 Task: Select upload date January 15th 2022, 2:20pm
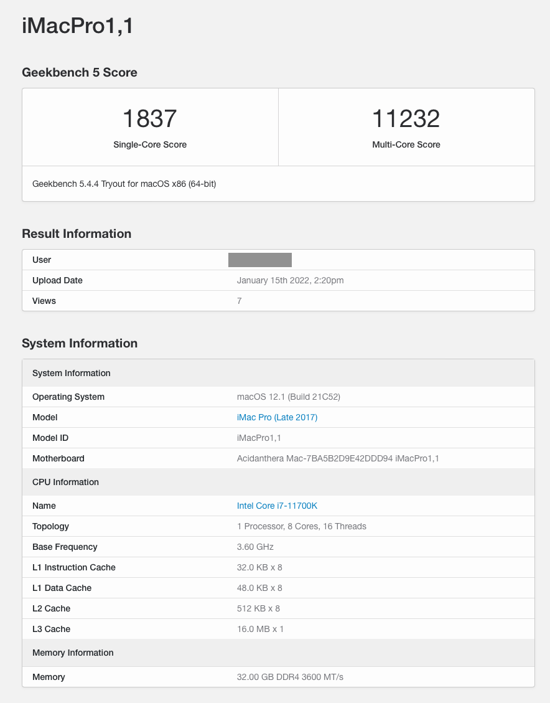pyautogui.click(x=290, y=281)
